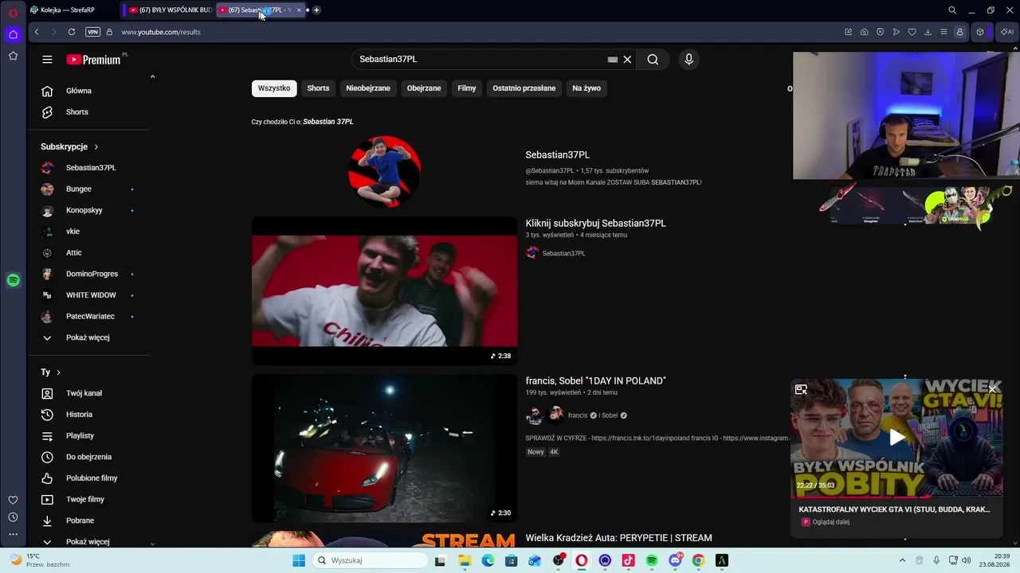
Task: Open the on-screen keyboard in search box
Action: [x=613, y=60]
